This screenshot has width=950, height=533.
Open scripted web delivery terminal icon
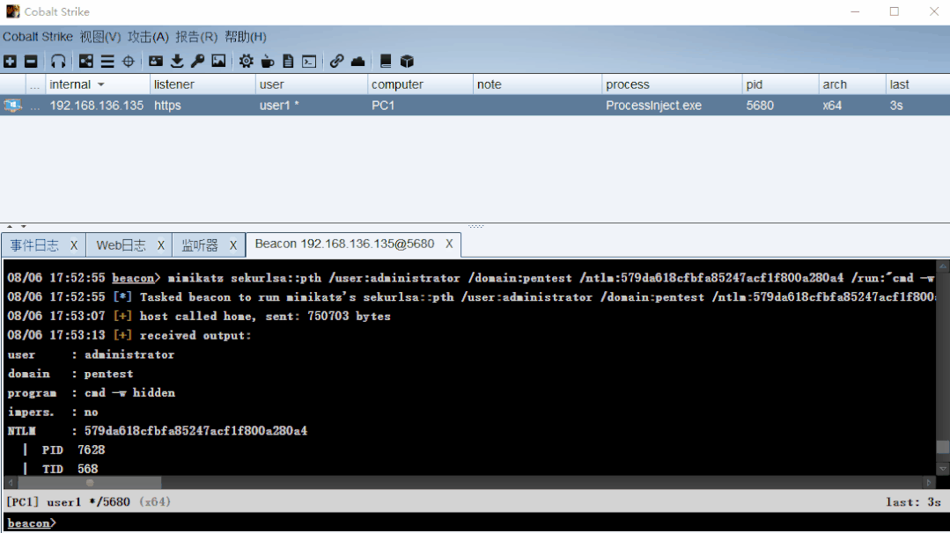coord(309,61)
